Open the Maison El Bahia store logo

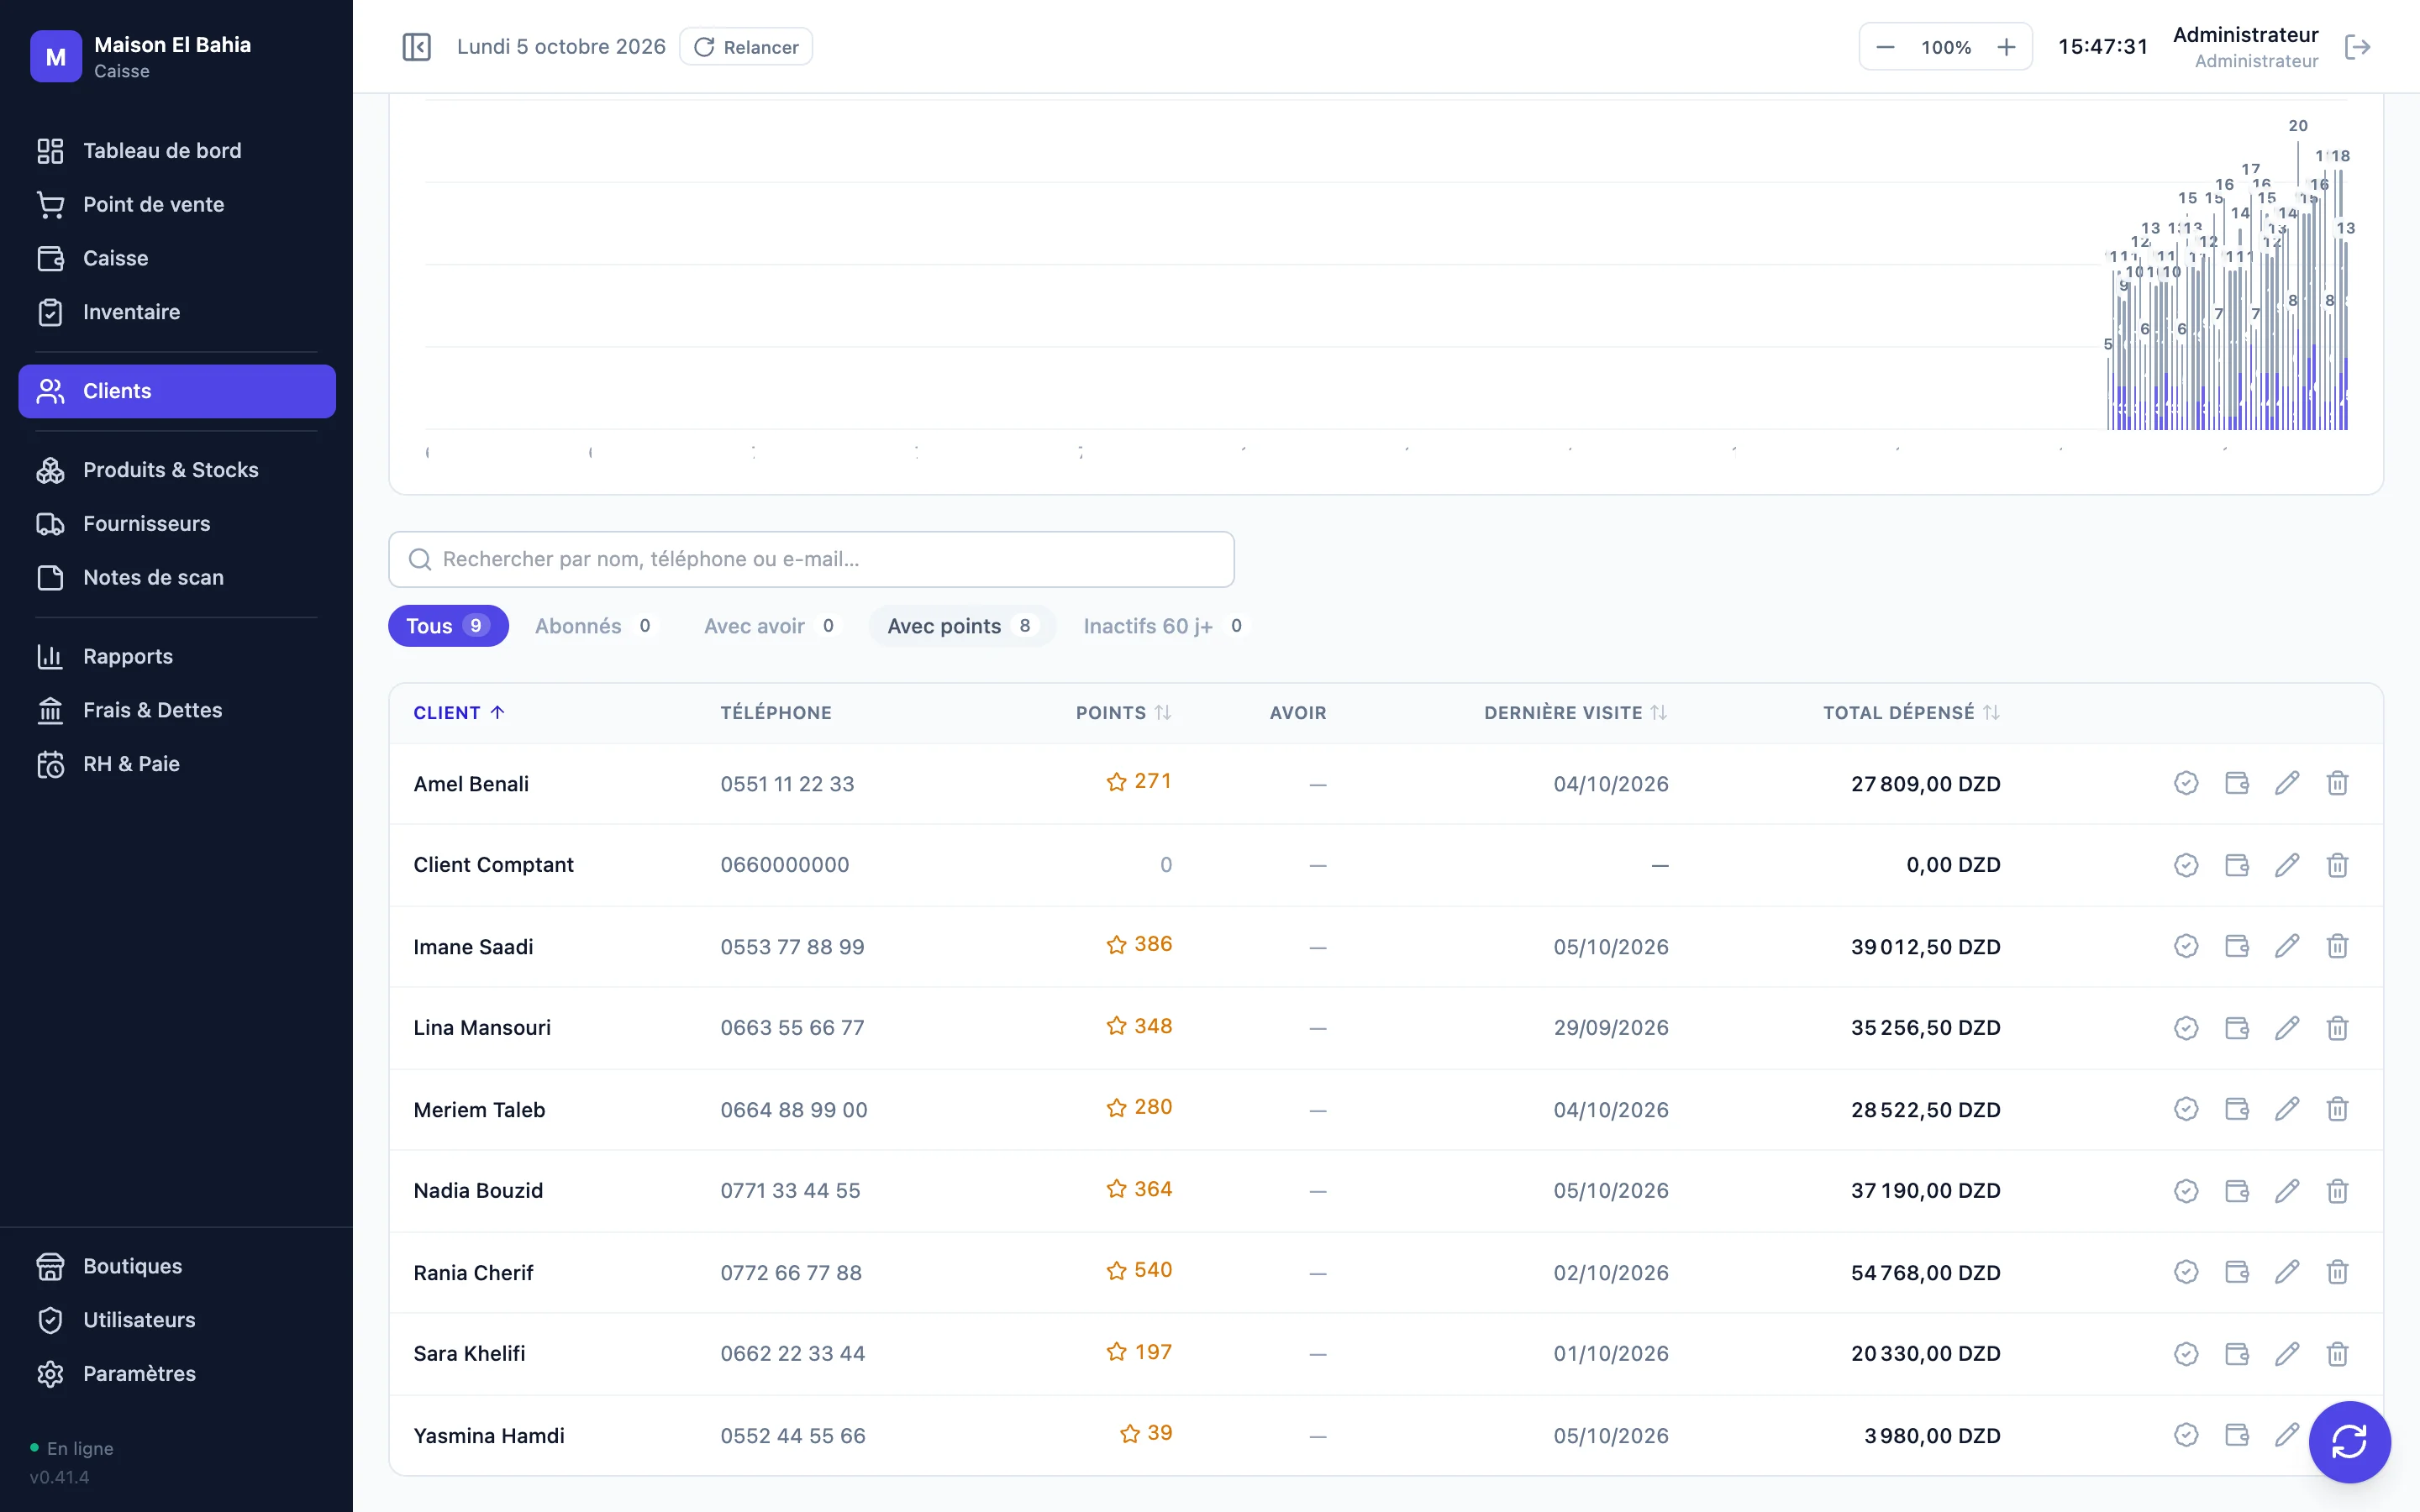(56, 57)
